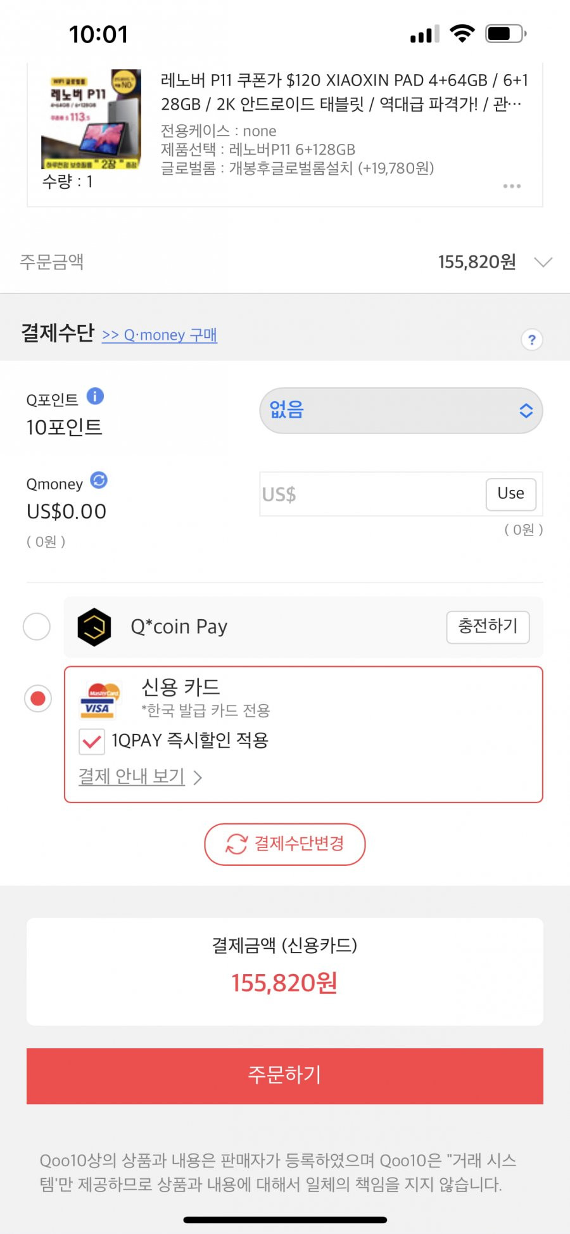Tap the battery icon in status bar
This screenshot has width=570, height=1234.
[x=506, y=34]
